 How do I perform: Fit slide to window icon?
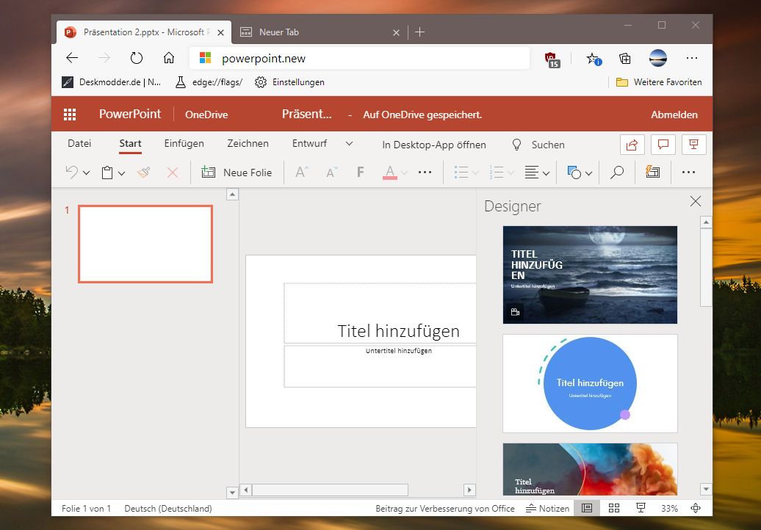click(x=696, y=508)
